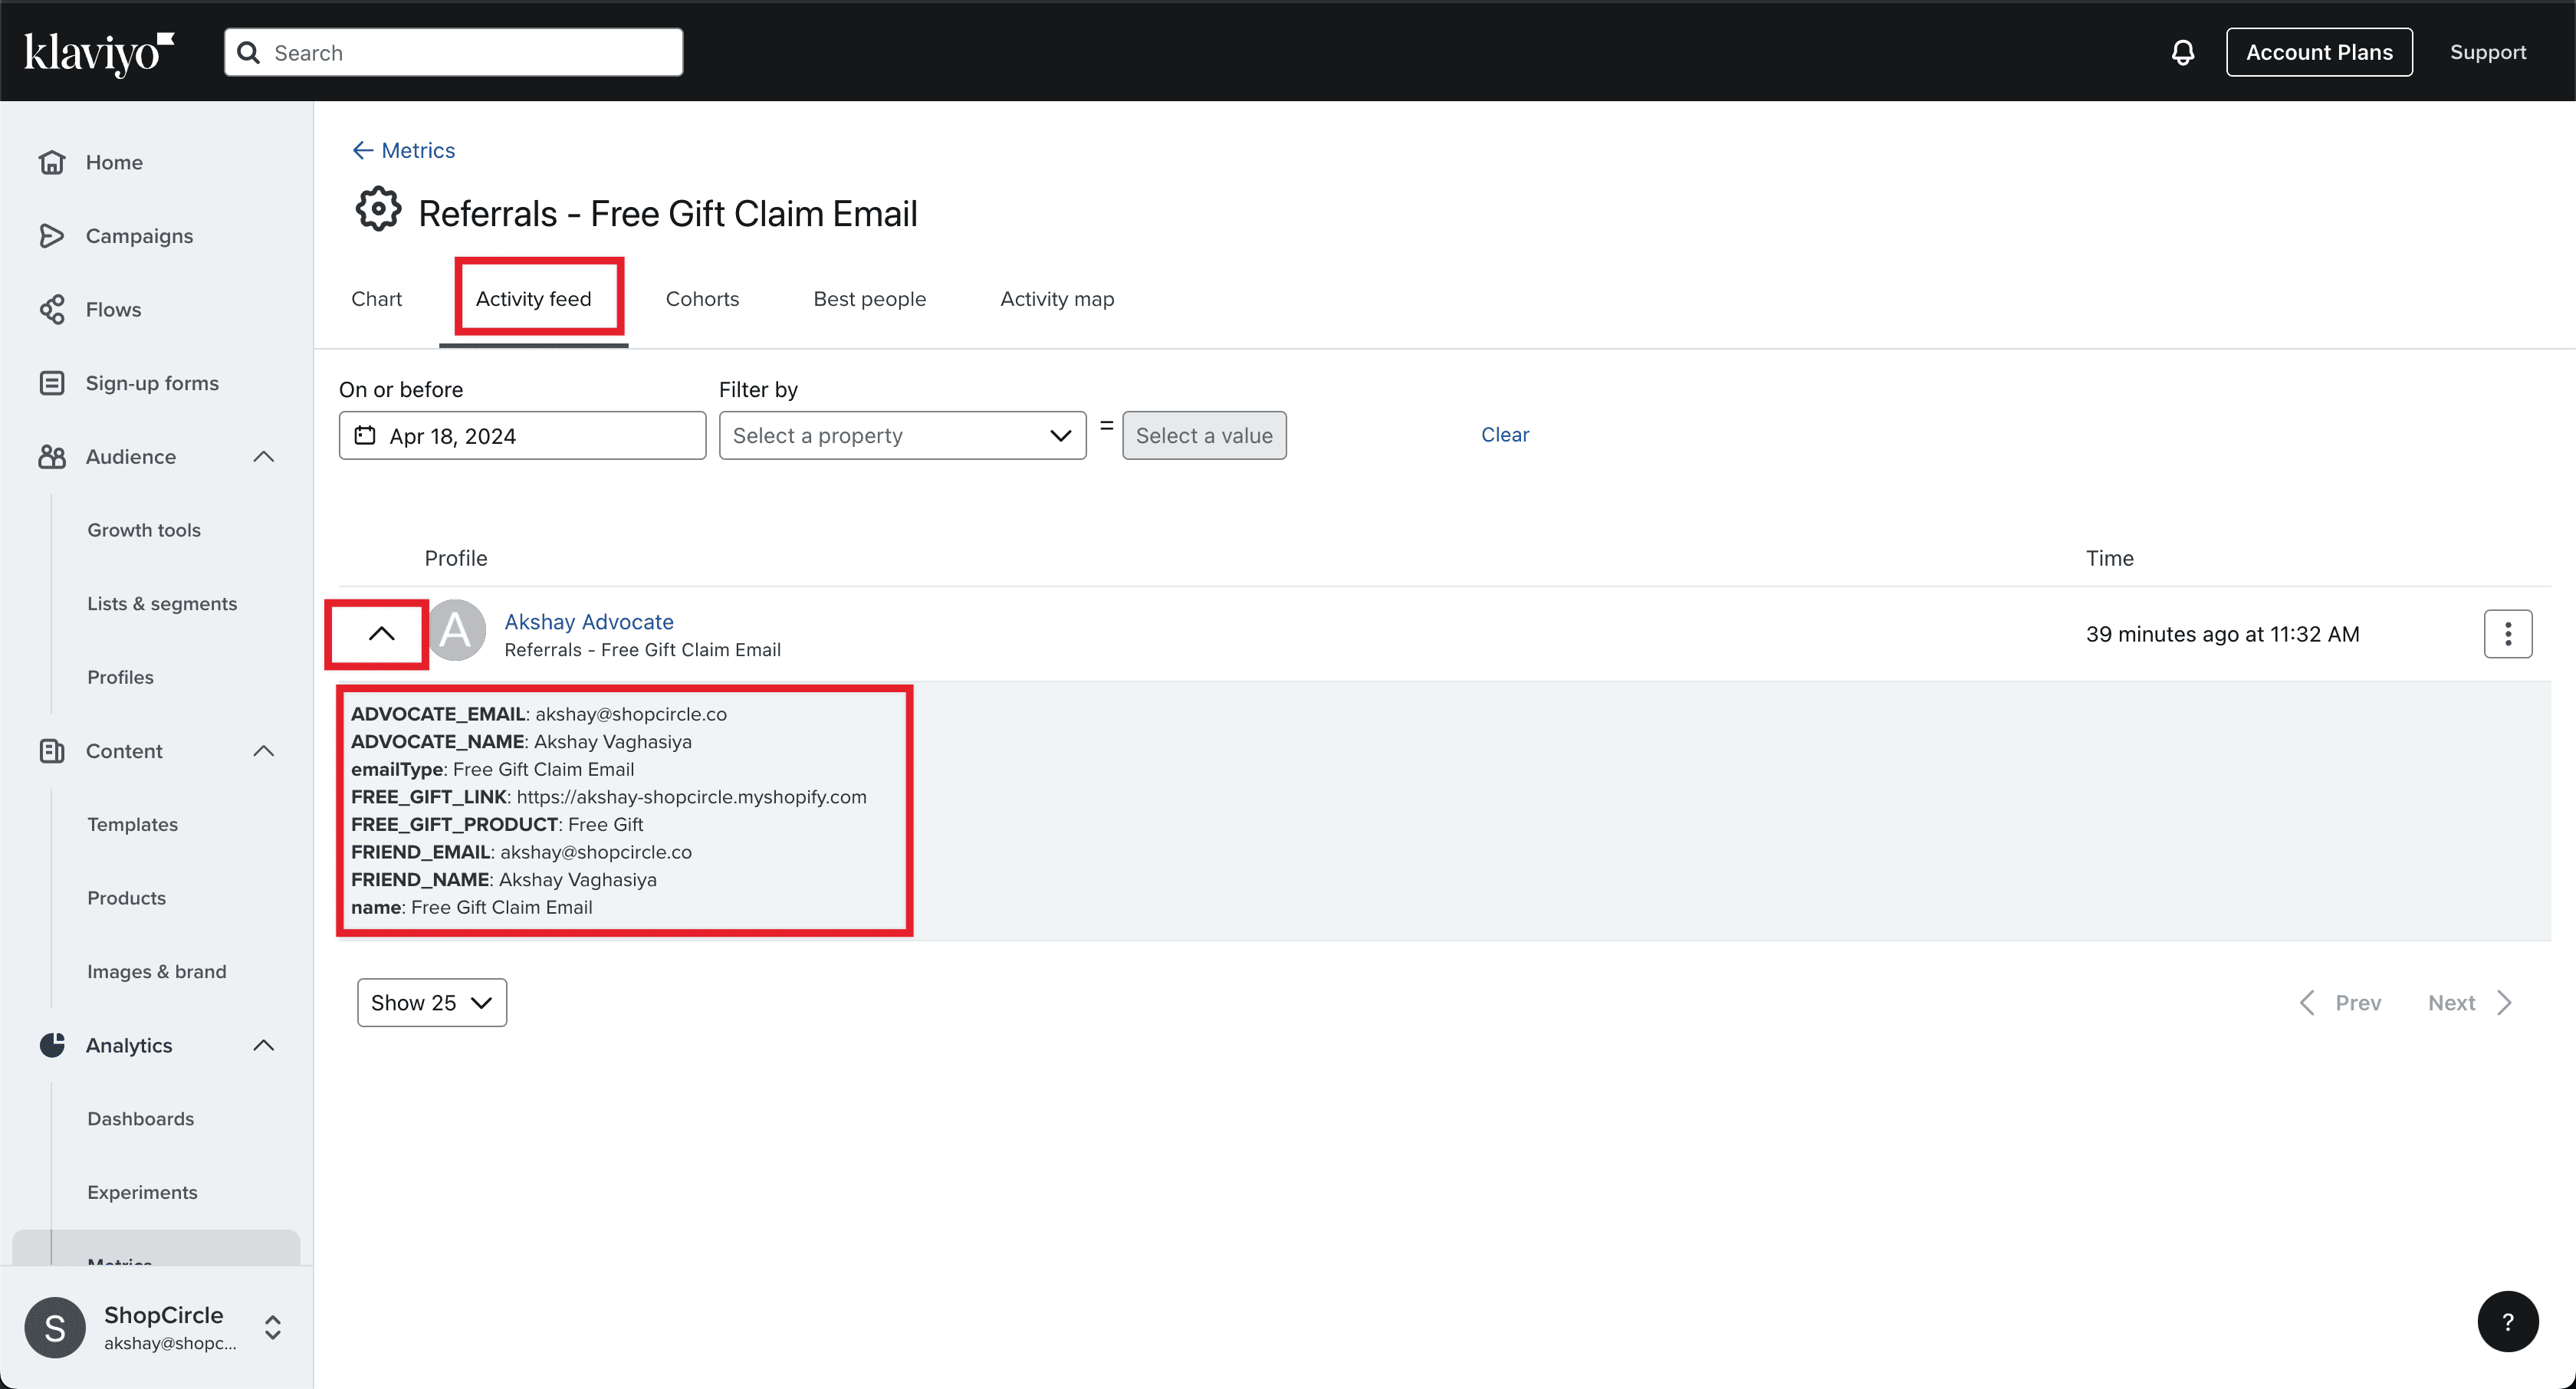
Task: Open the help question mark bubble
Action: [x=2507, y=1322]
